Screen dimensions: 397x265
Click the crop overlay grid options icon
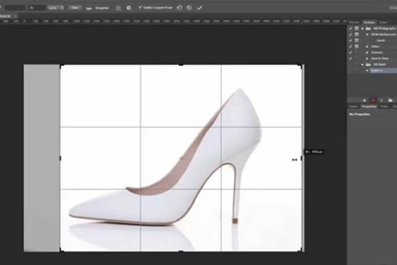point(118,8)
